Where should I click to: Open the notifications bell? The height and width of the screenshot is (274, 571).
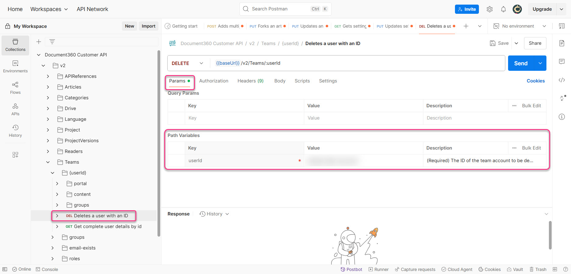[x=503, y=9]
